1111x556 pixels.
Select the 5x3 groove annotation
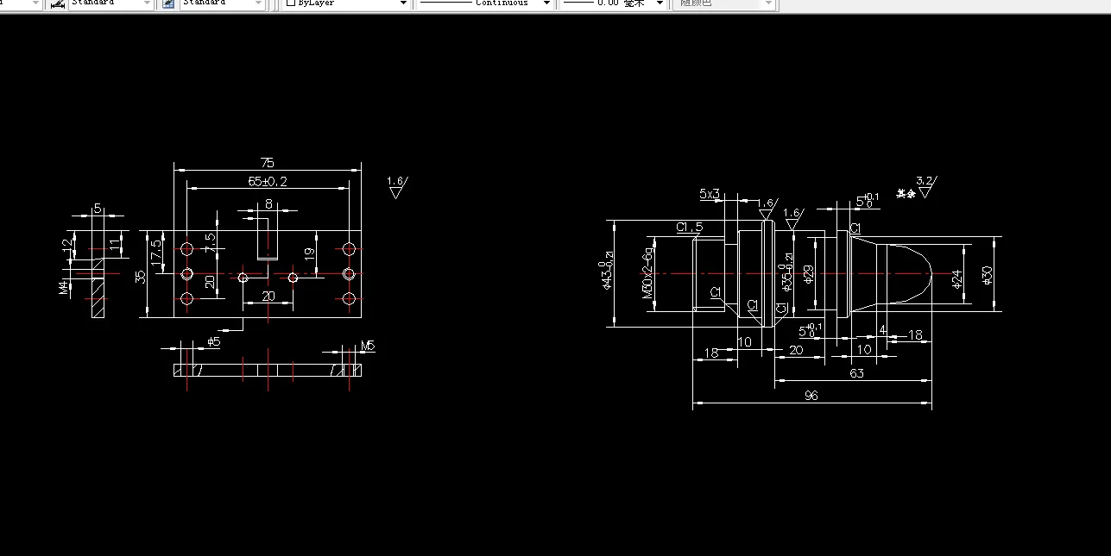pyautogui.click(x=710, y=194)
